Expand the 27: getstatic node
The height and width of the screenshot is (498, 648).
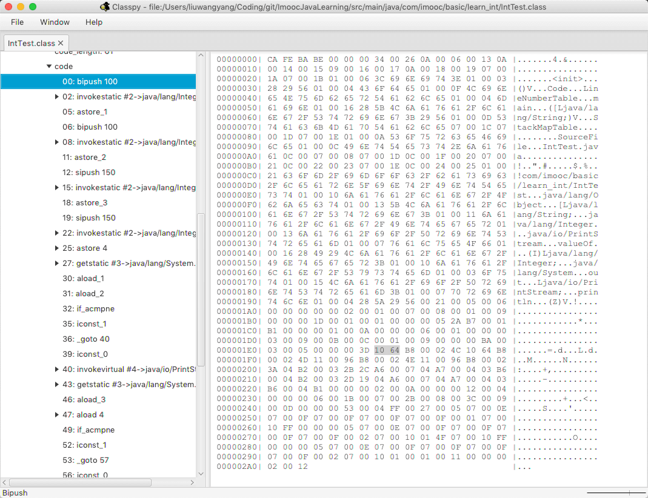(56, 263)
